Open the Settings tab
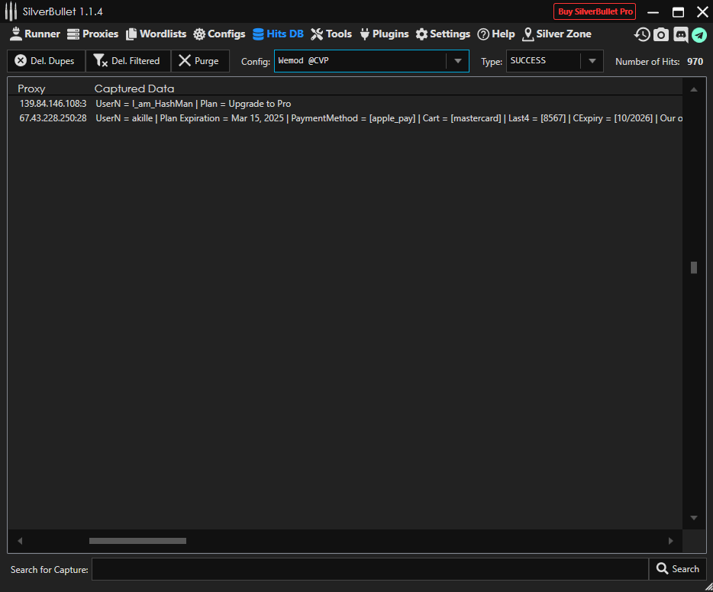This screenshot has height=592, width=713. tap(443, 34)
